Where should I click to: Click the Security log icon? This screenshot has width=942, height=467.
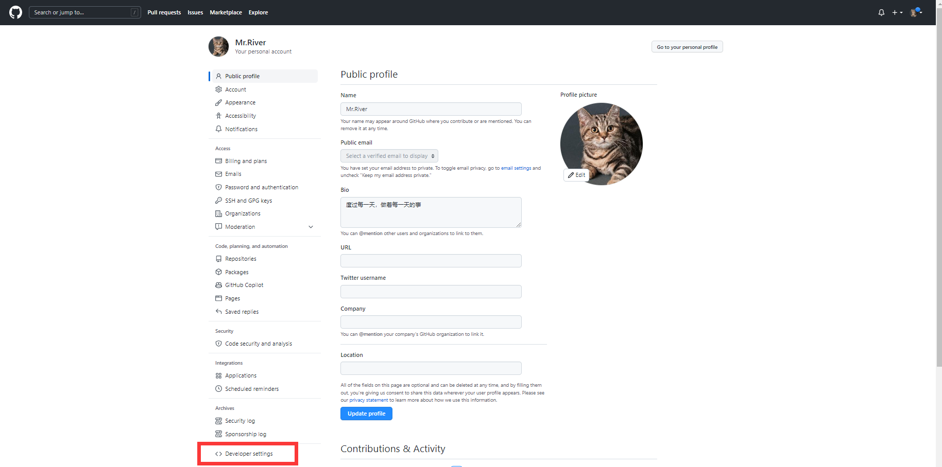coord(218,421)
